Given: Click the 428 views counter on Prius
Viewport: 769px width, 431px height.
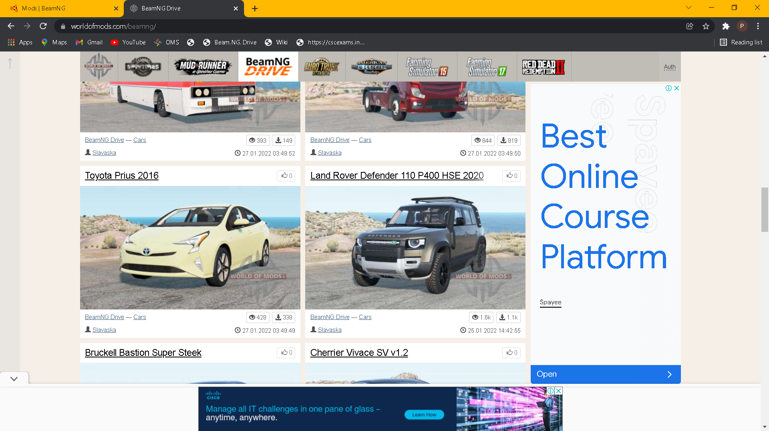Looking at the screenshot, I should tap(258, 317).
